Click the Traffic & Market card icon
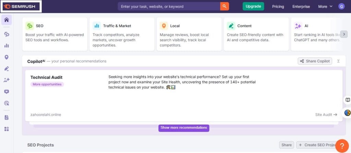351x153 pixels. point(97,26)
